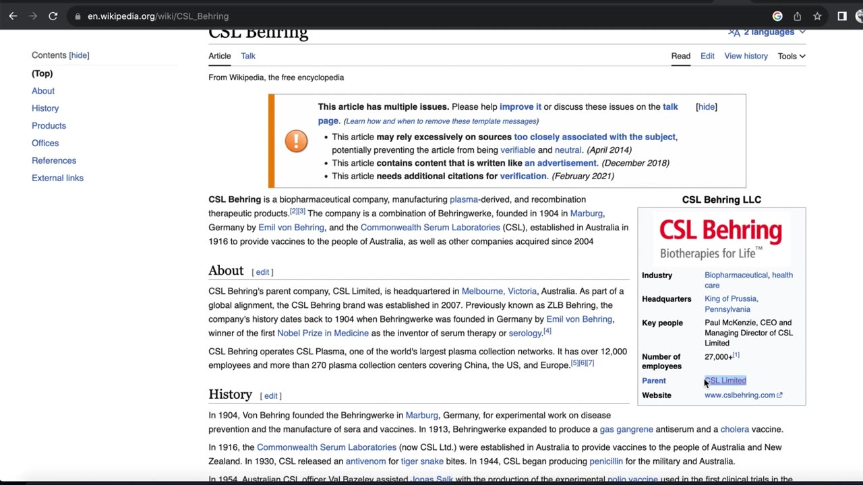Jump to References in contents

click(x=54, y=161)
